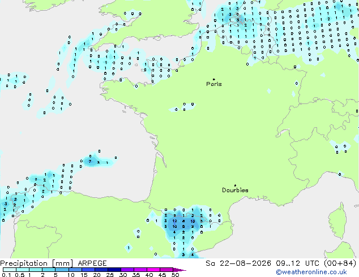Click the precipitation value '13' in the Pyrenees
Viewport: 359px width, 277px height.
click(193, 221)
